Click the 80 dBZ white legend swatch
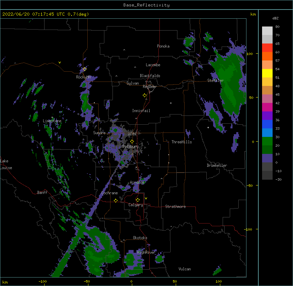This screenshot has width=293, height=286. click(267, 31)
